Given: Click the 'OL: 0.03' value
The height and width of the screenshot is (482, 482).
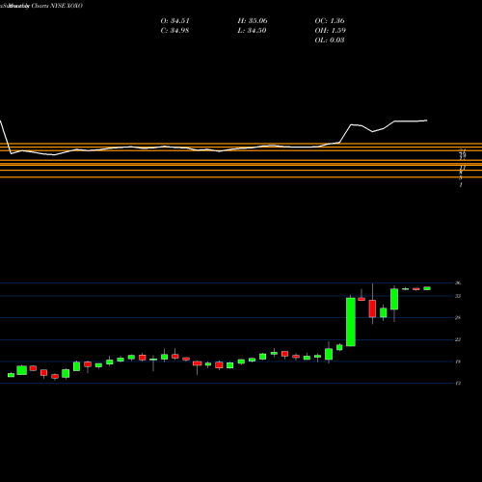Looking at the screenshot, I should 330,40.
